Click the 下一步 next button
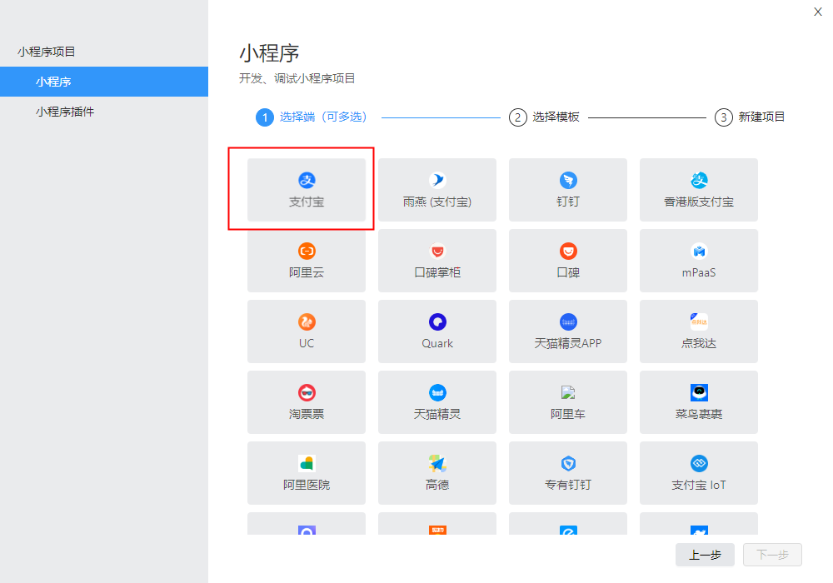 click(x=772, y=555)
